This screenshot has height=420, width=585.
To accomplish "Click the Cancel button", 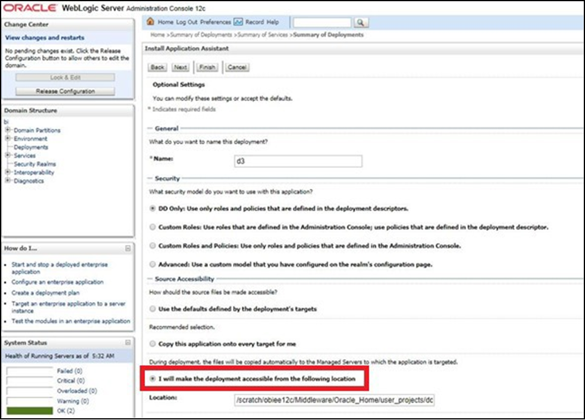I will [237, 67].
